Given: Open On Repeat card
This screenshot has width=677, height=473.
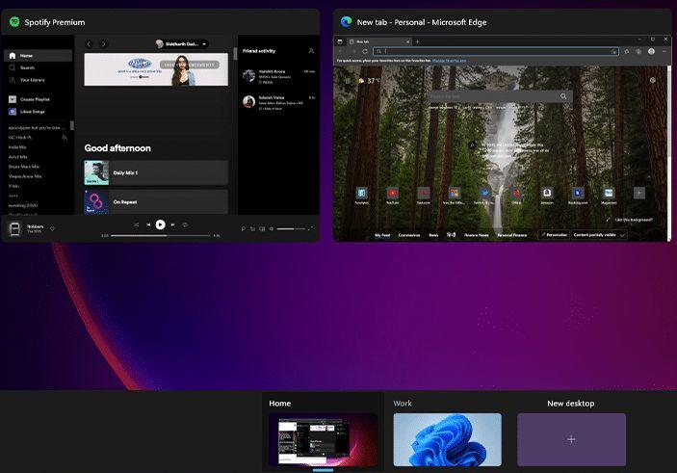Looking at the screenshot, I should coord(156,201).
